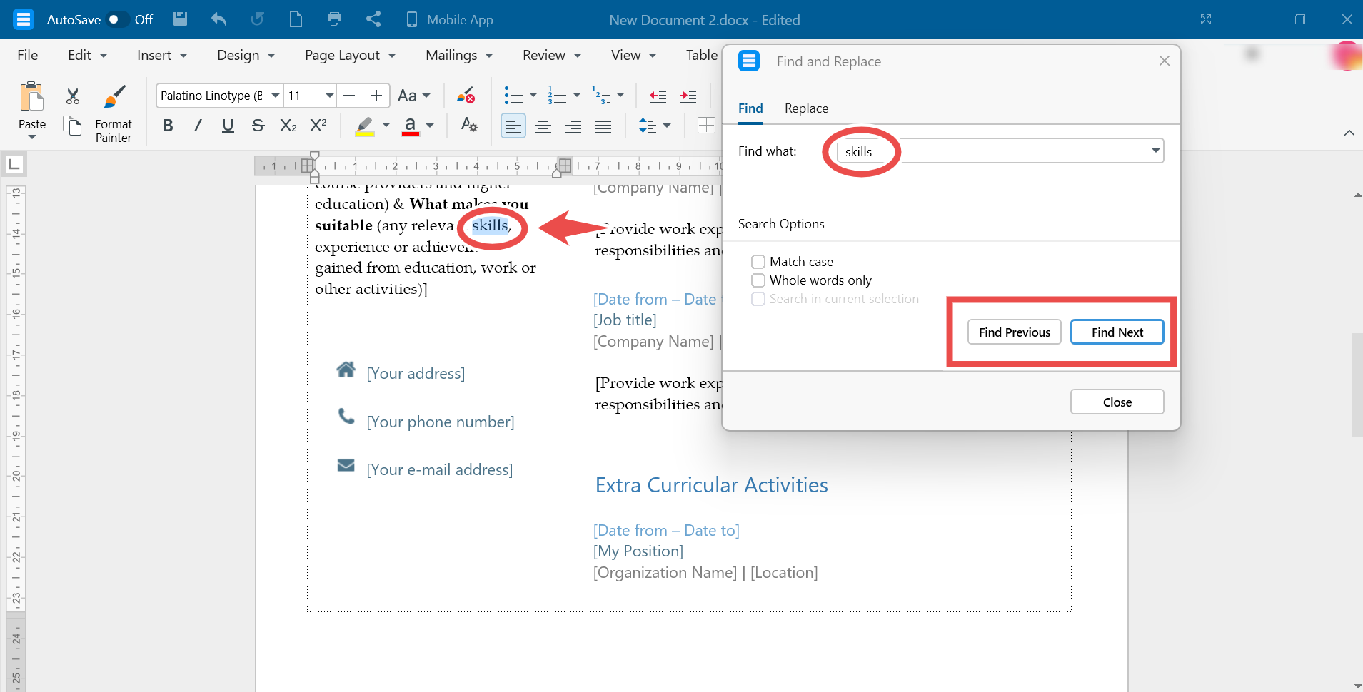Image resolution: width=1363 pixels, height=692 pixels.
Task: Click the Save disk icon
Action: pos(181,19)
